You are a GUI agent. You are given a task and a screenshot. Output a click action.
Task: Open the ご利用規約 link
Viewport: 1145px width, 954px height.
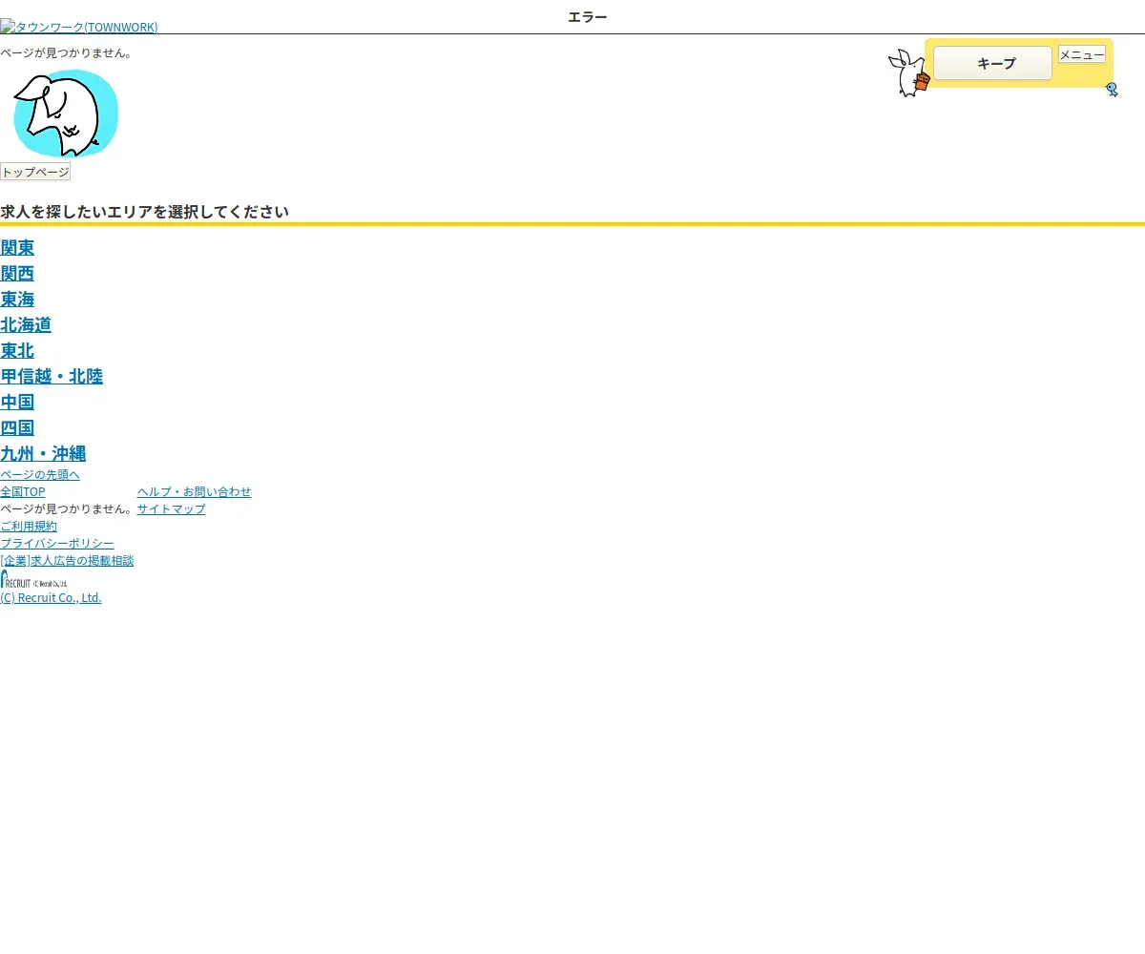point(29,526)
